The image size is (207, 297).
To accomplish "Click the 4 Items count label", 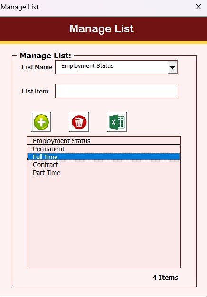I will 165,278.
